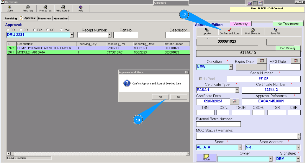The width and height of the screenshot is (305, 163).
Task: Select the CO radio button
Action: pyautogui.click(x=47, y=30)
